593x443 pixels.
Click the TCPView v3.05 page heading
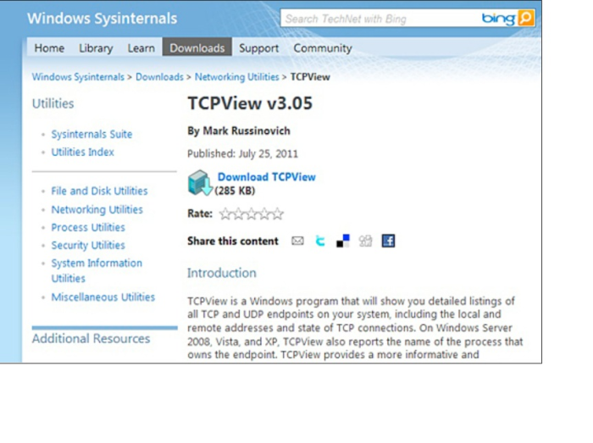coord(250,103)
